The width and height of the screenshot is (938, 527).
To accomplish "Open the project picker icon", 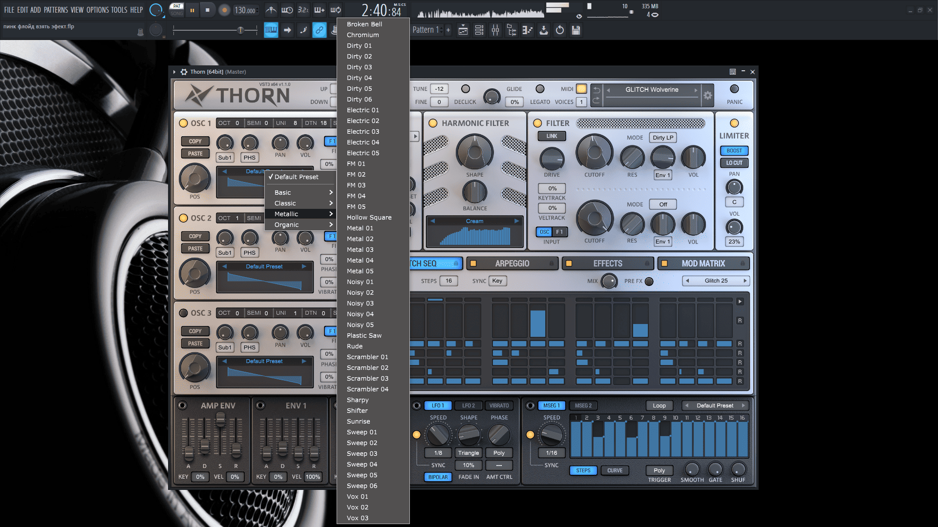I will point(528,30).
